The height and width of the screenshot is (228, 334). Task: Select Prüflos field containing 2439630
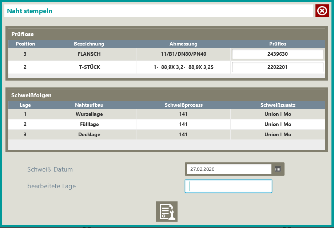click(x=278, y=54)
